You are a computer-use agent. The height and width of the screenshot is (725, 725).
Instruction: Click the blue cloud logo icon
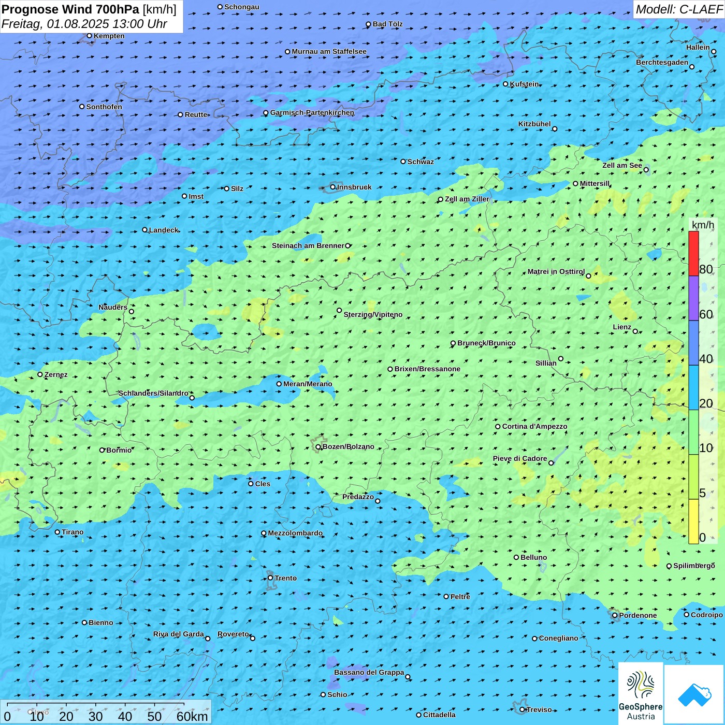694,694
